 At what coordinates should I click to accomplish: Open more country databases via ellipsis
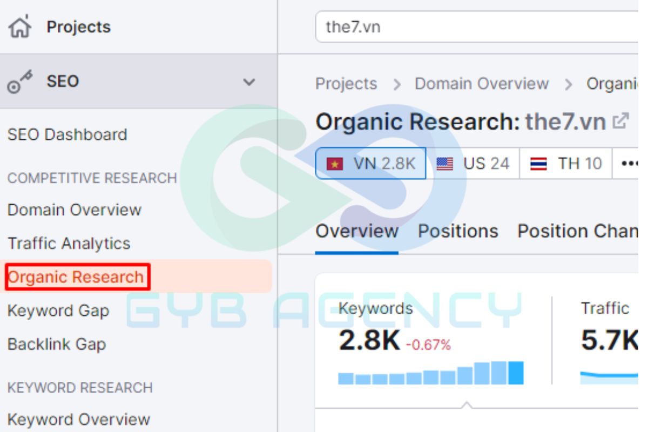pyautogui.click(x=629, y=163)
